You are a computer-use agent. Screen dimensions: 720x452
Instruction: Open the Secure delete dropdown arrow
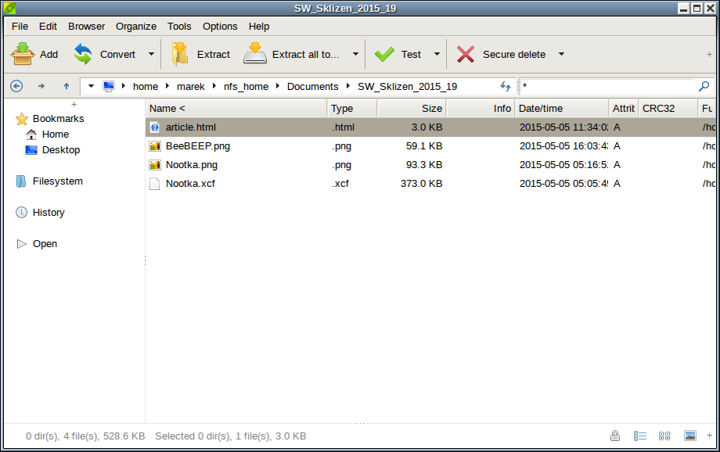[x=561, y=54]
